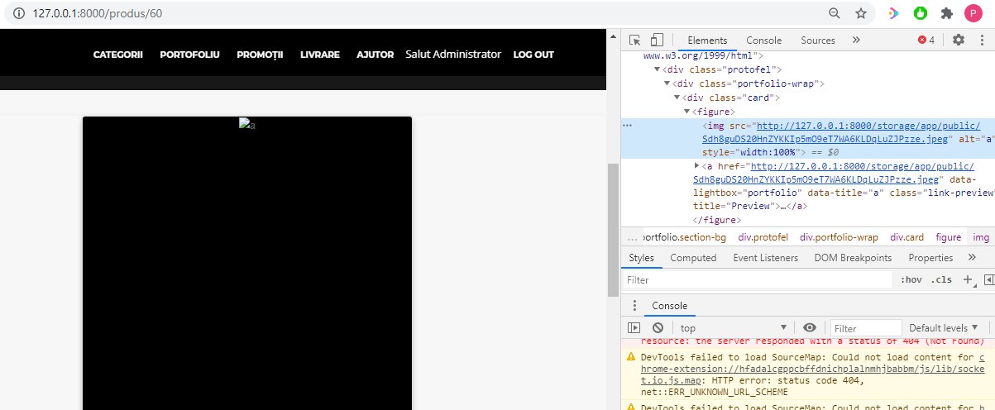Open the CATEGORII menu on the site

pos(117,55)
